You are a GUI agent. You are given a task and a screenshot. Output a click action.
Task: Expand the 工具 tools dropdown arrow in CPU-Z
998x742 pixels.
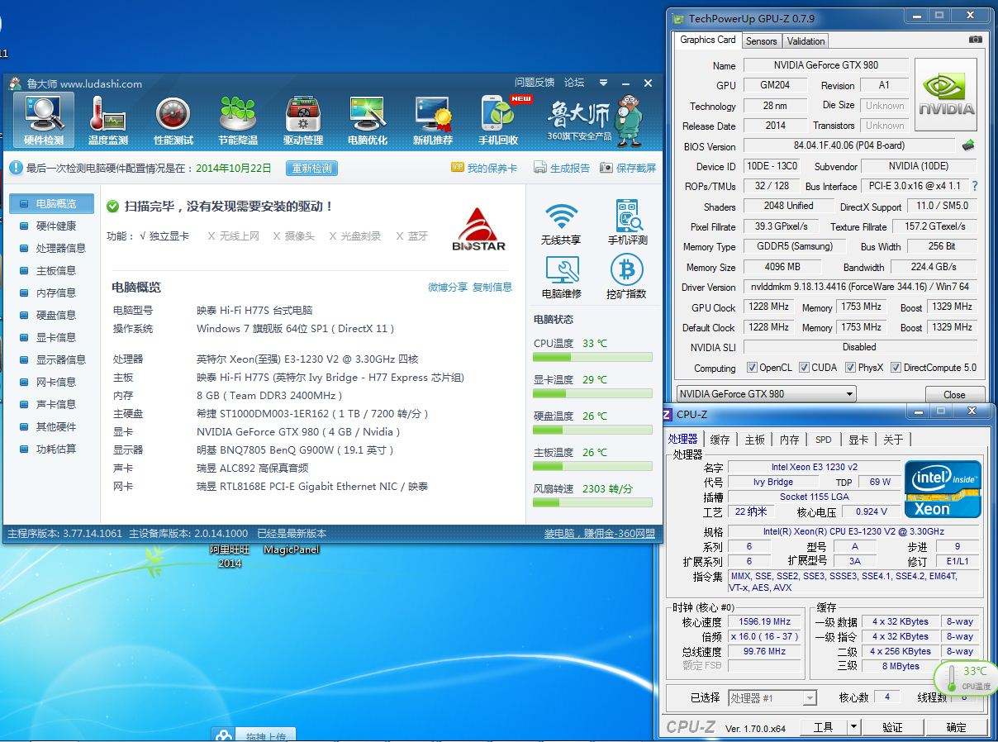853,727
